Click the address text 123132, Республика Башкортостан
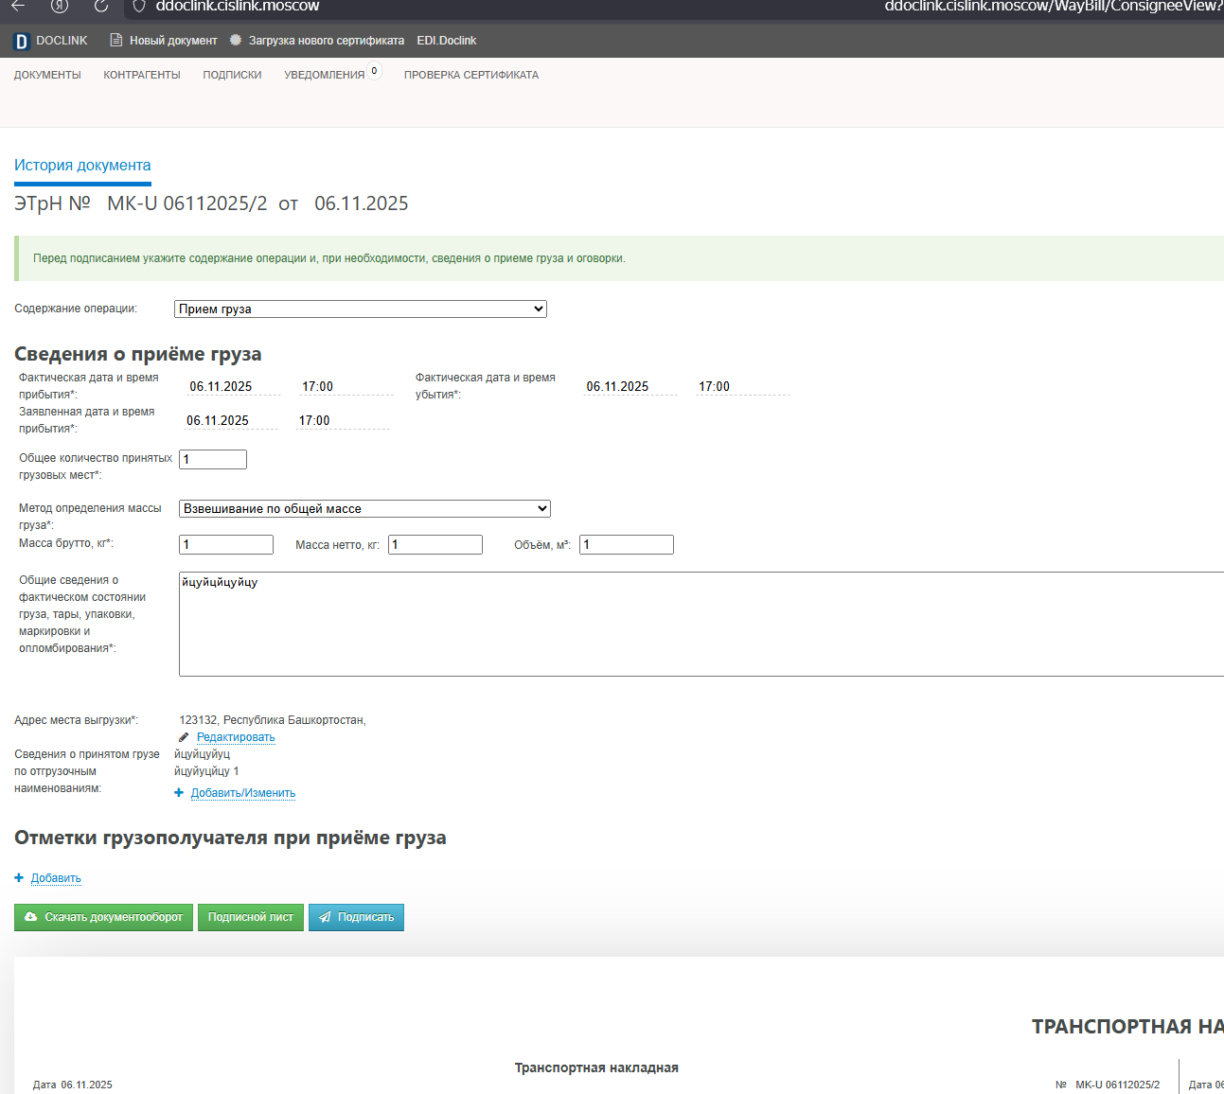1224x1094 pixels. [273, 720]
